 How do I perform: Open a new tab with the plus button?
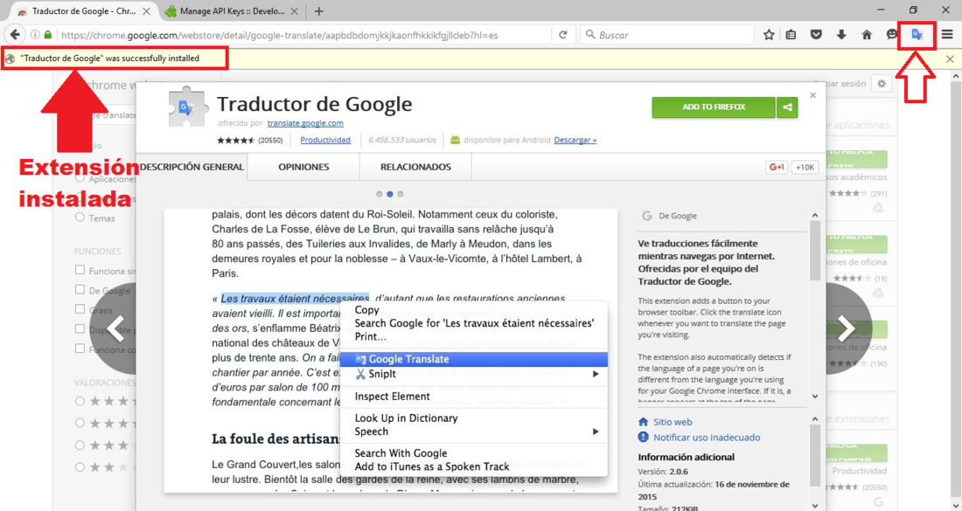click(318, 11)
